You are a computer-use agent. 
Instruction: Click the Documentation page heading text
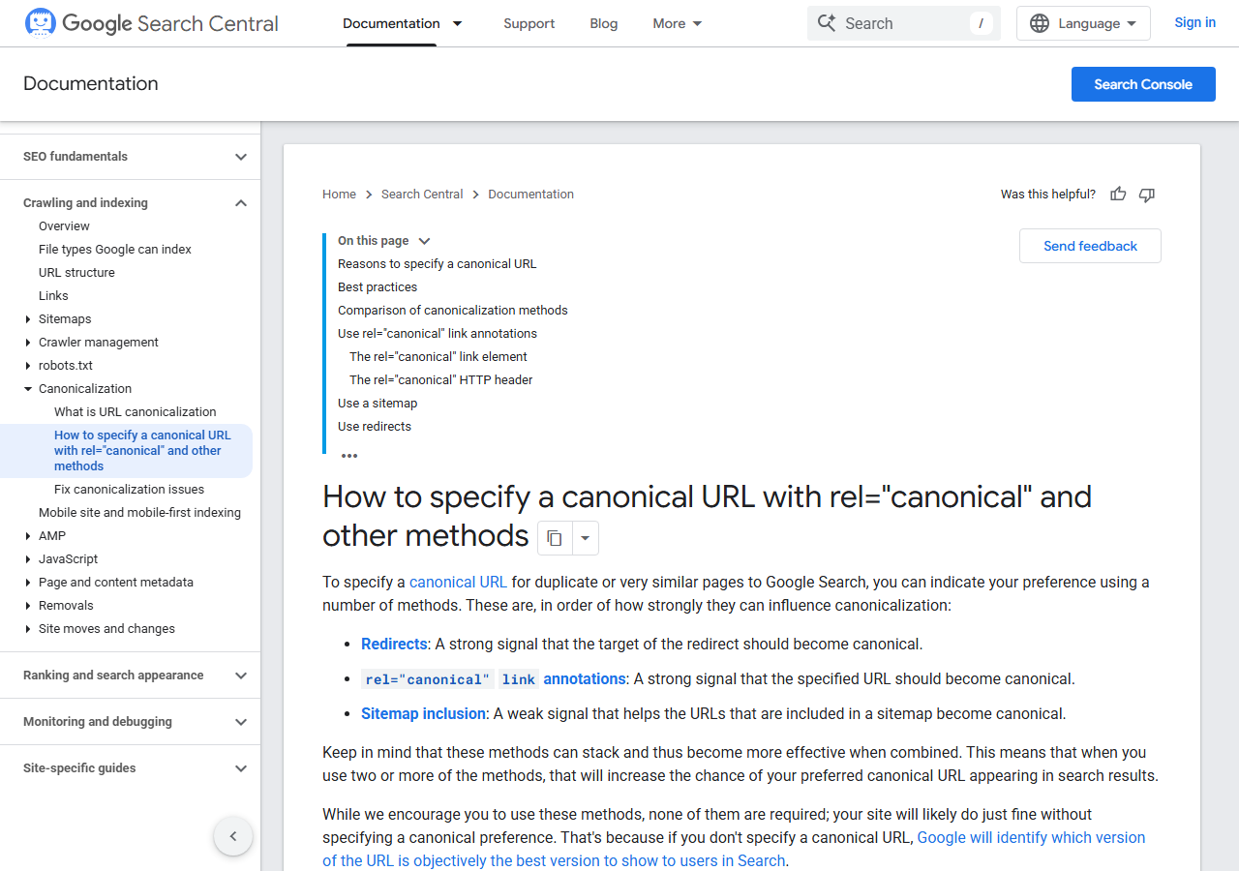click(91, 84)
